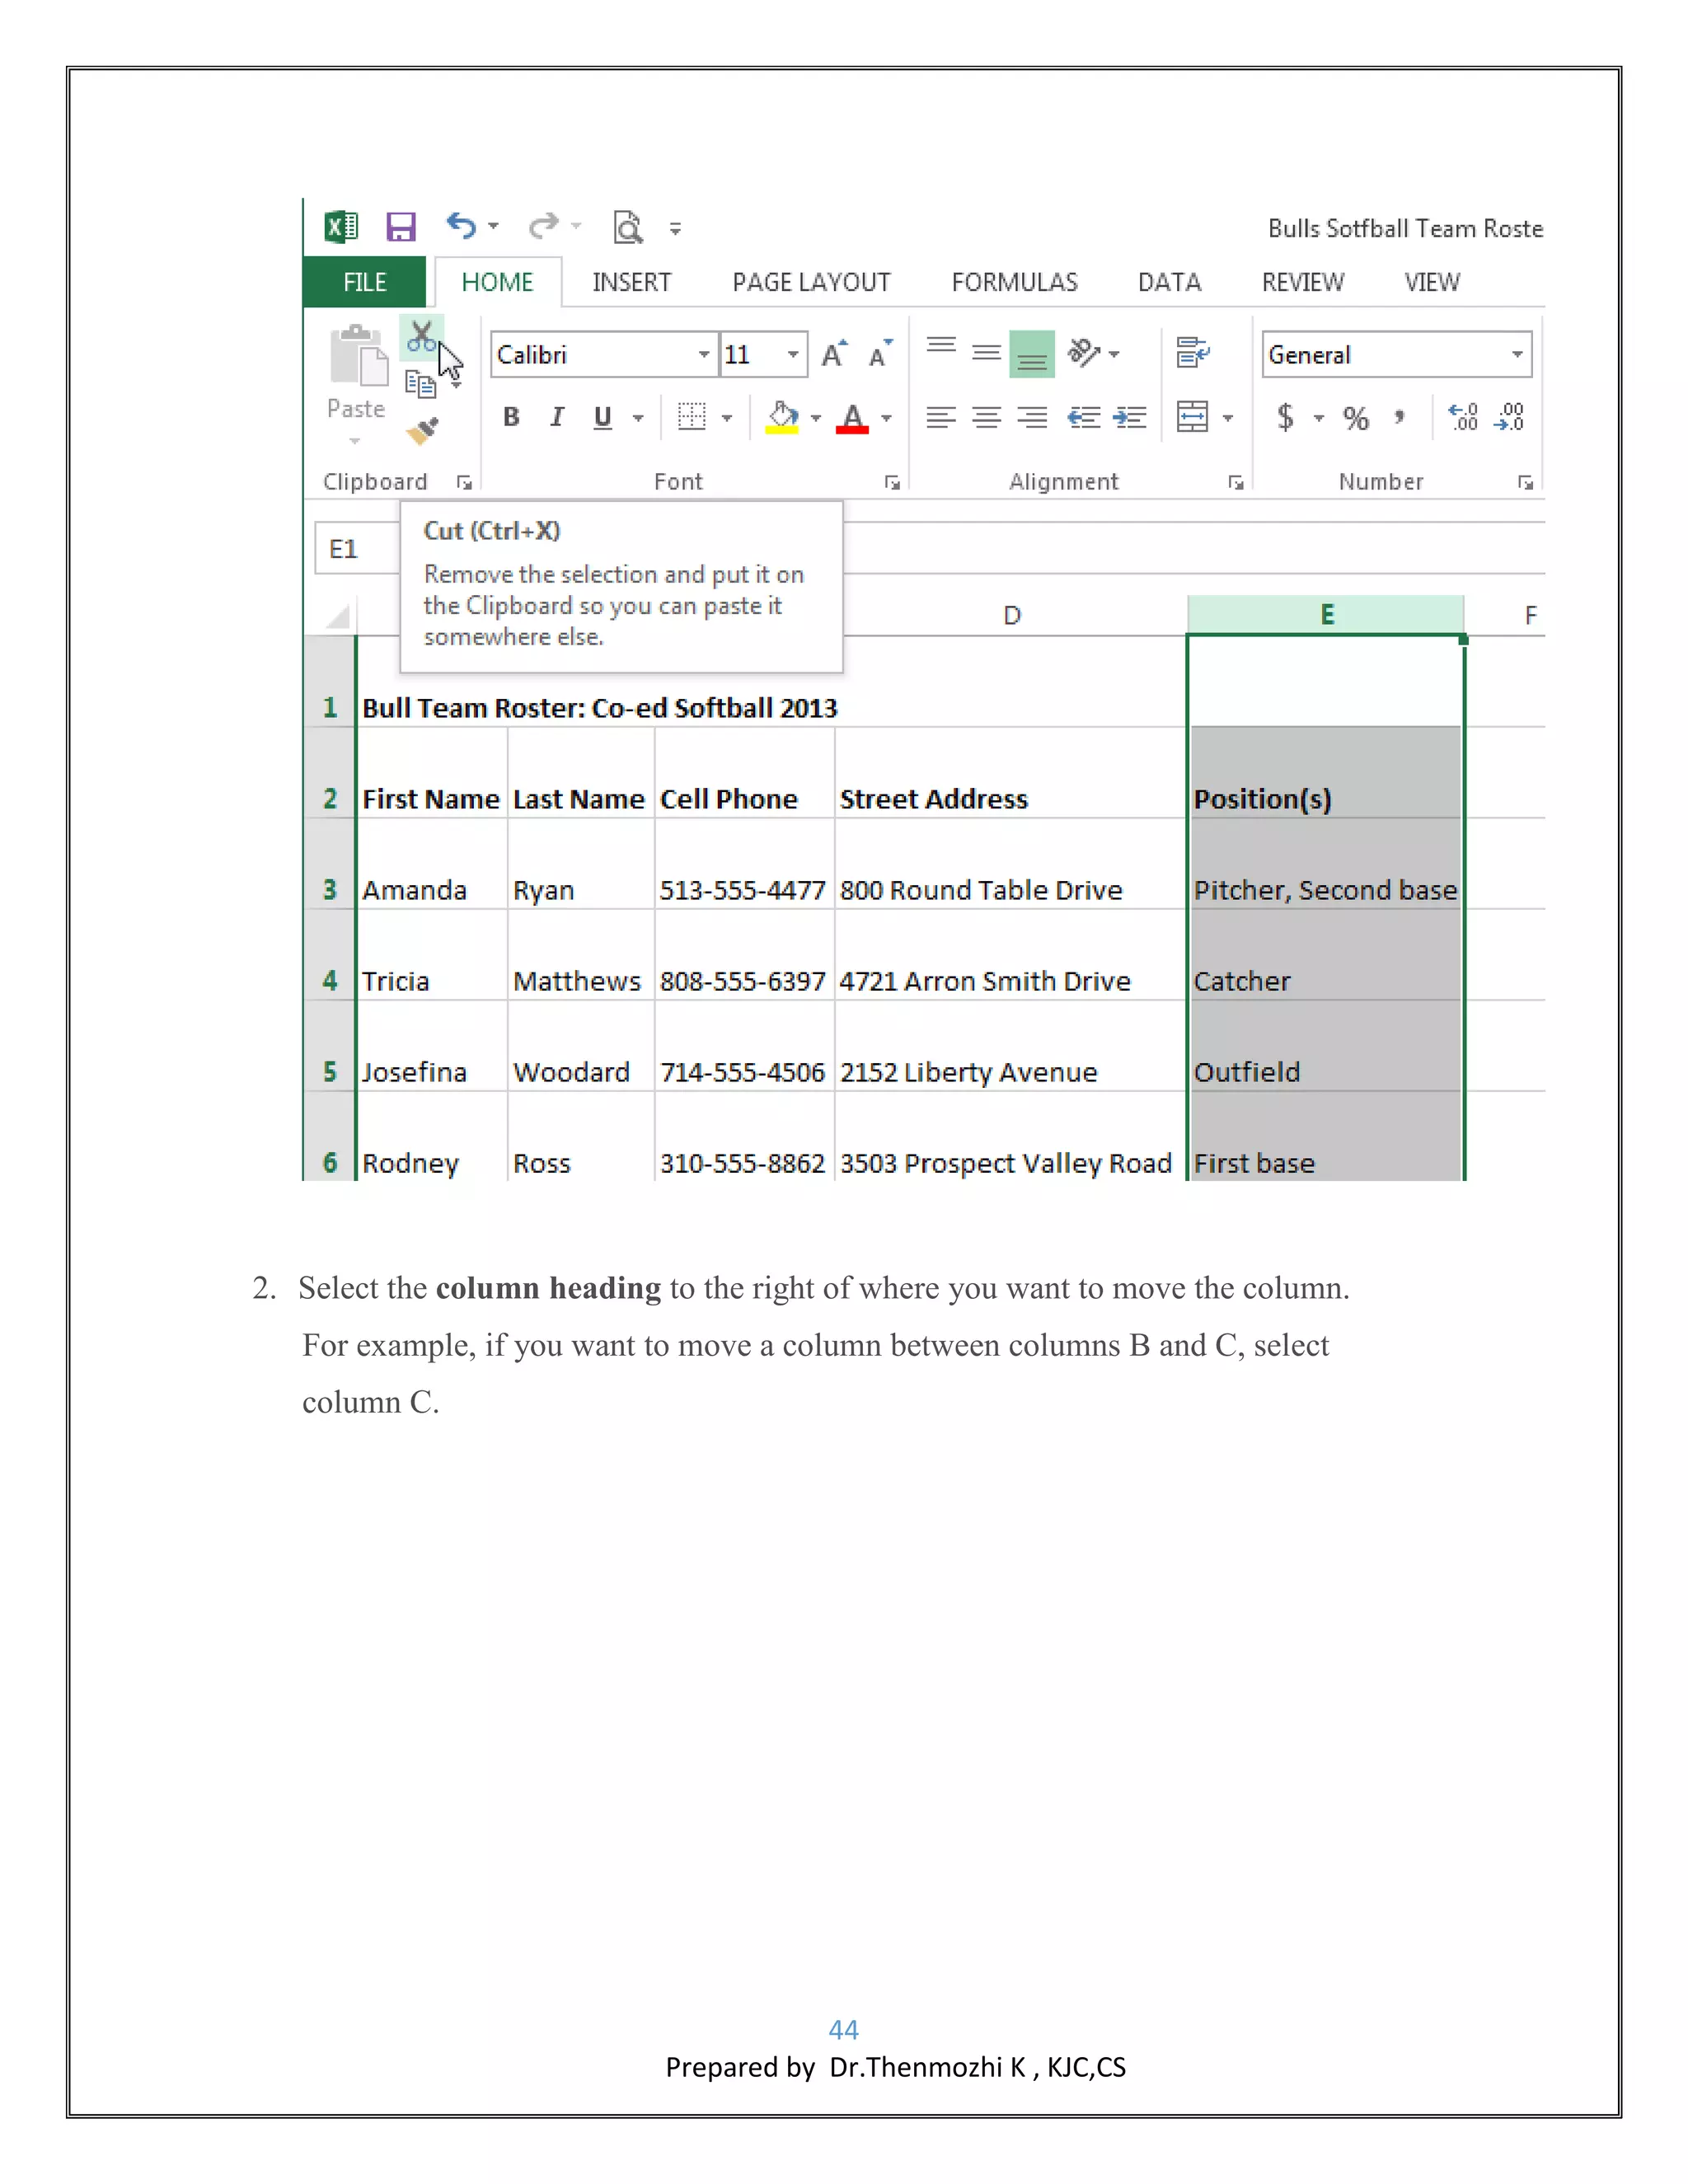Click the yellow Fill Color bucket
Screen dimensions: 1688x2184
point(782,418)
